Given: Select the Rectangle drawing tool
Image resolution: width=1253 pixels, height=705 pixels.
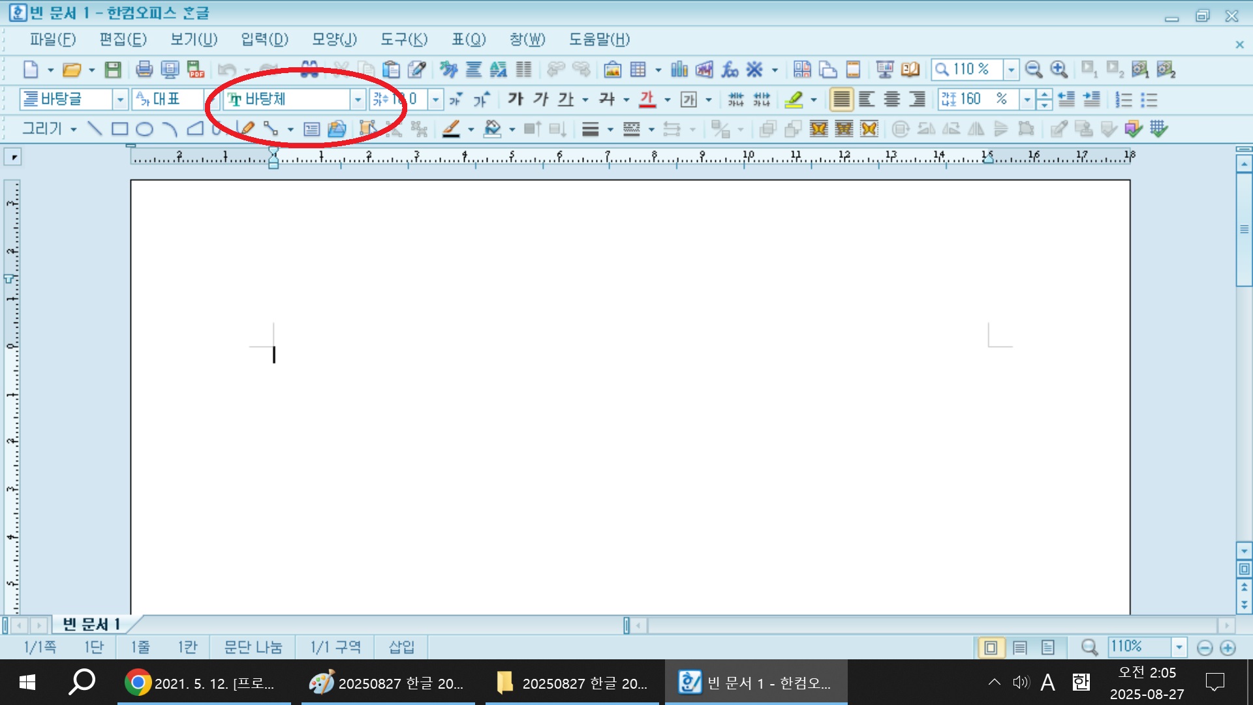Looking at the screenshot, I should pos(119,129).
